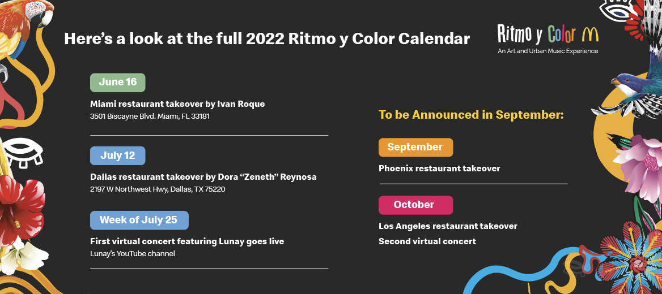
Task: Click the McDonald's golden arches logo
Action: (589, 34)
